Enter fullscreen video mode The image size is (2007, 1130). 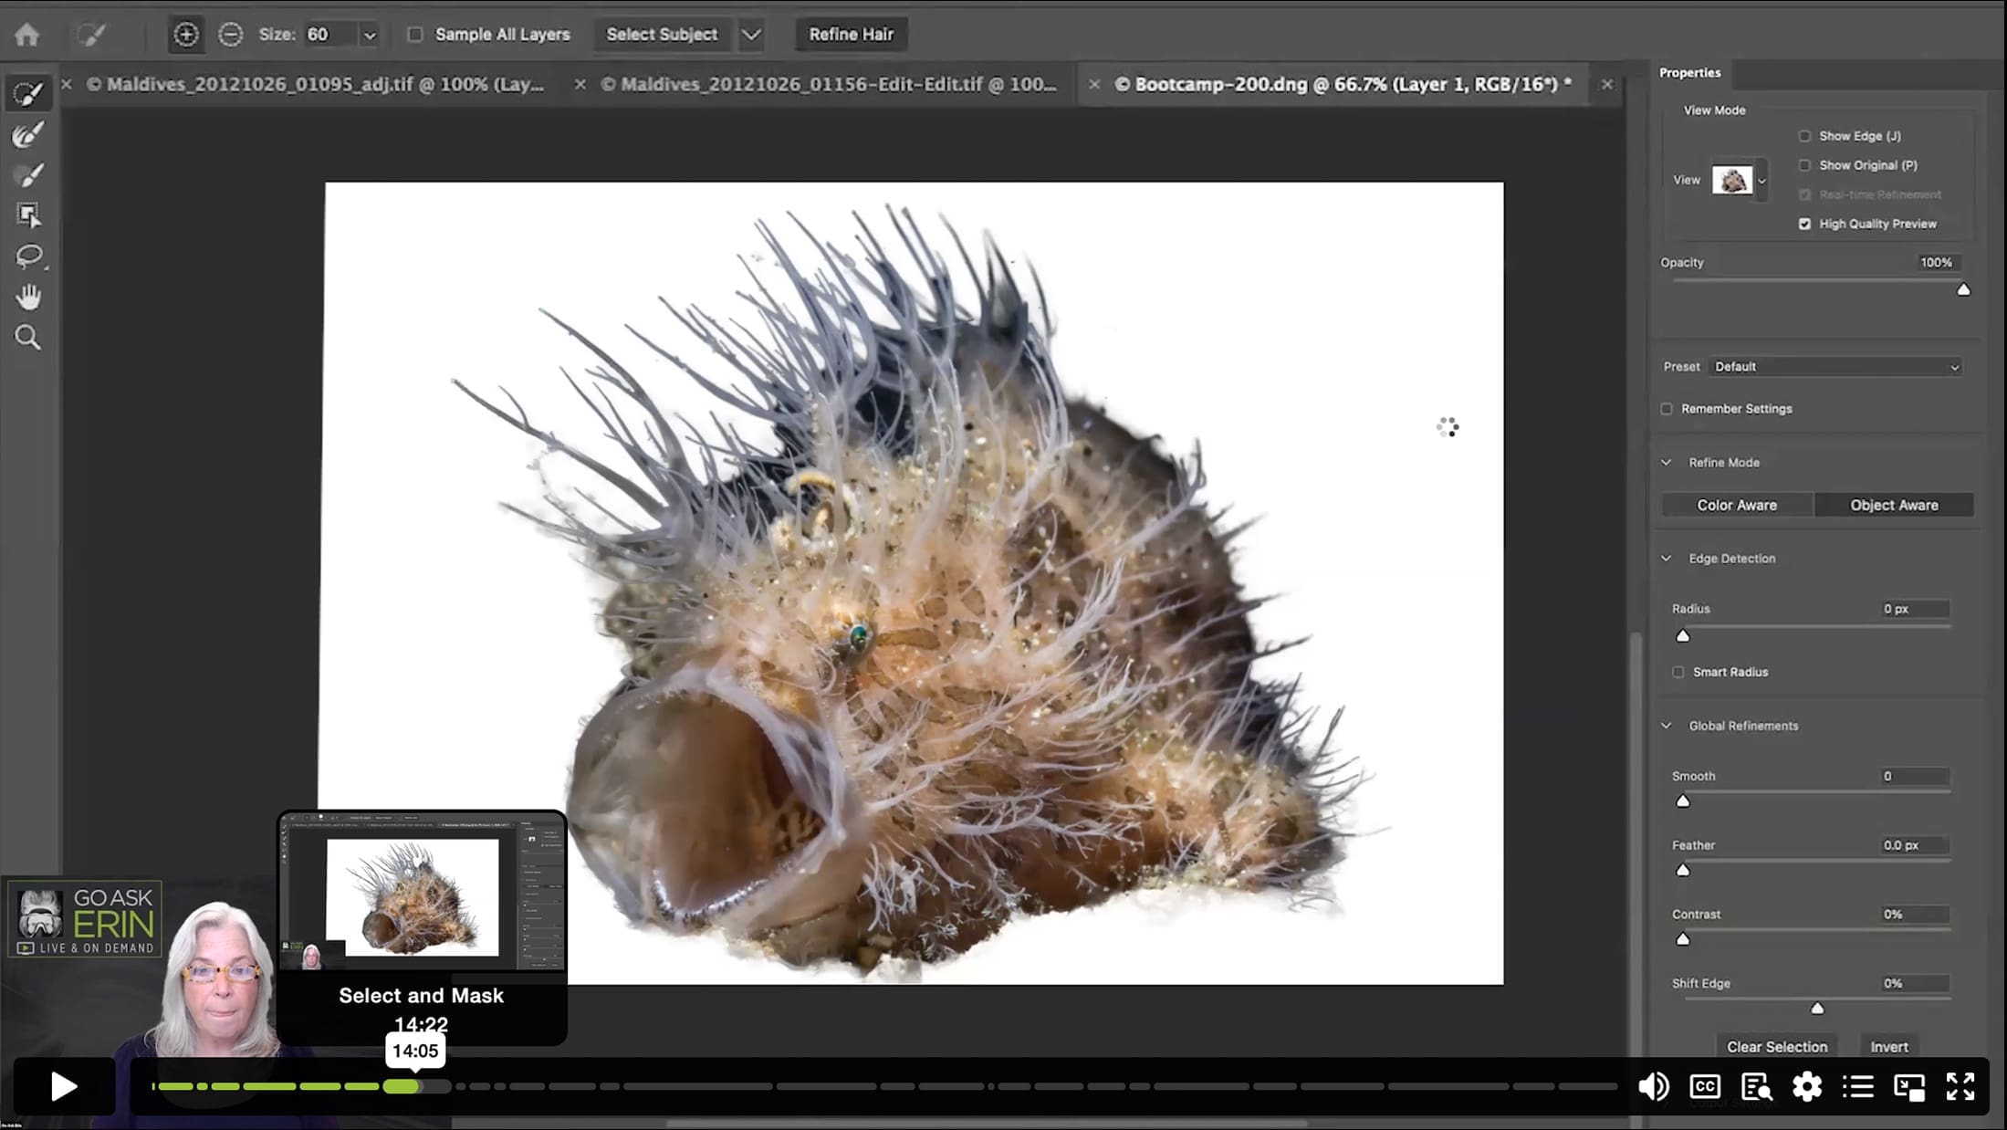coord(1960,1086)
